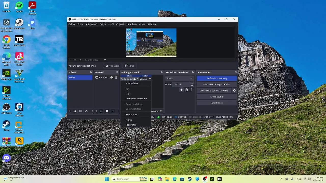This screenshot has height=183, width=326.
Task: Delete transition with trash icon
Action: [x=187, y=90]
